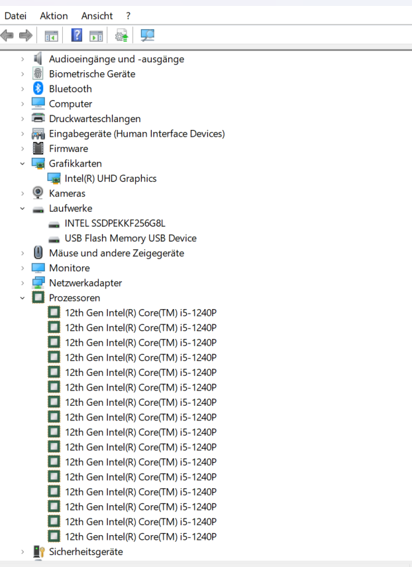Click the Firmware chip icon
This screenshot has height=567, width=412.
(38, 149)
